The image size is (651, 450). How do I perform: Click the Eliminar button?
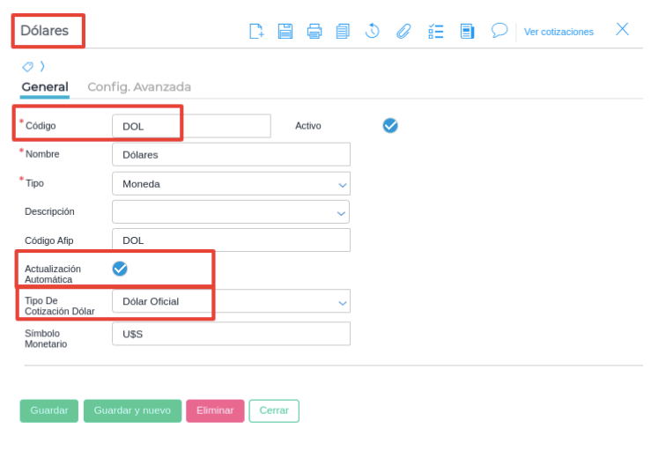(x=215, y=410)
